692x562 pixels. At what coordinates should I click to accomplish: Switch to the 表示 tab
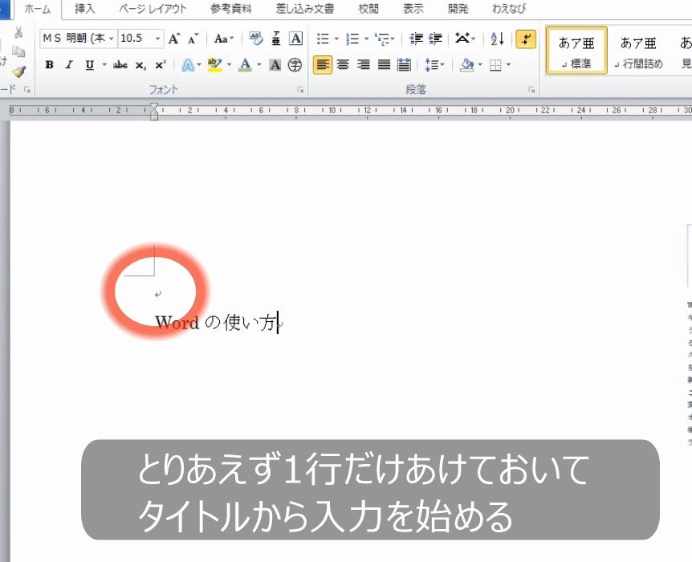413,9
